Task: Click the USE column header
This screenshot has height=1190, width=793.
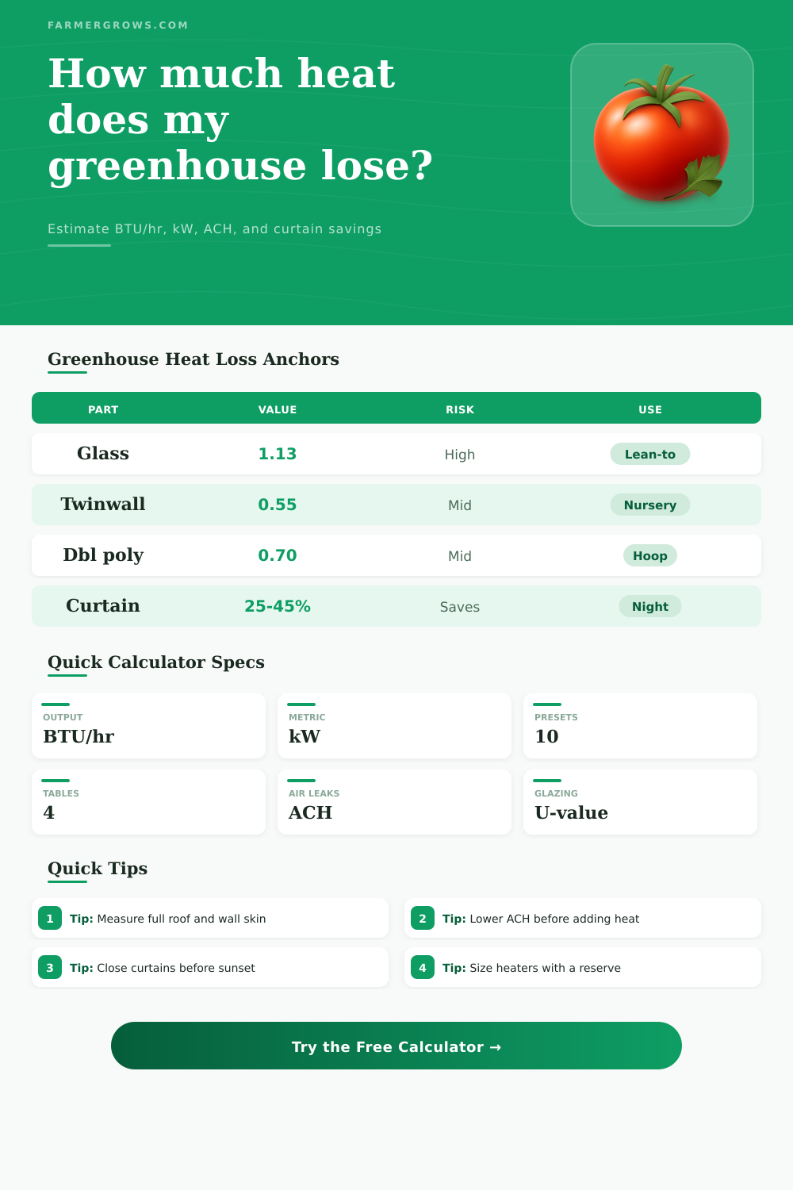Action: 650,409
